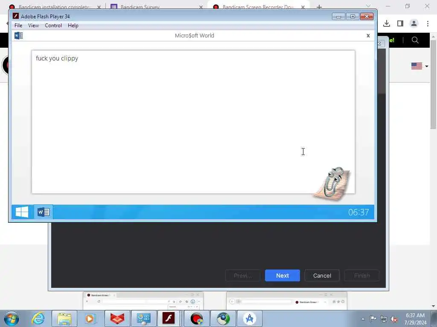Open browser downloads icon
Viewport: 437px width, 327px height.
coord(387,24)
